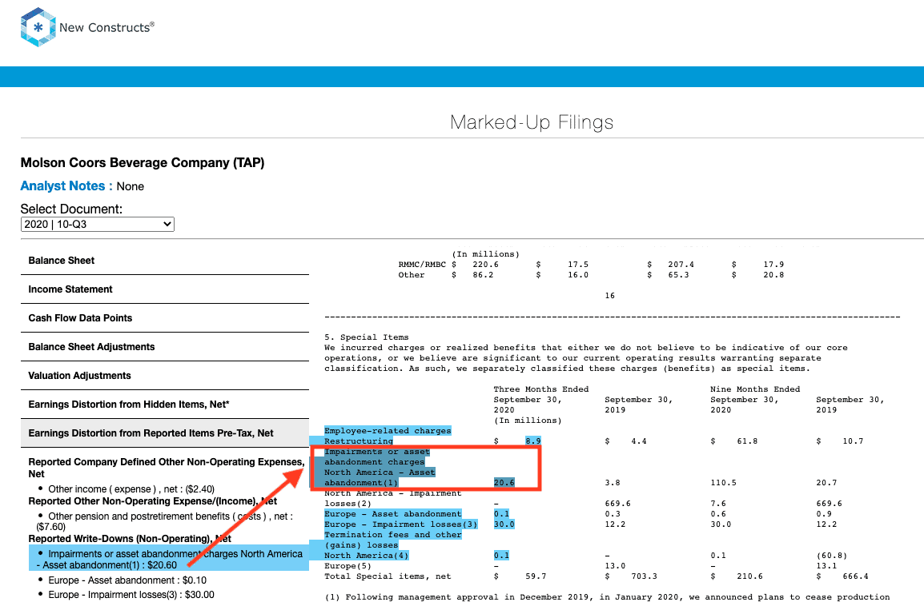This screenshot has width=924, height=602.
Task: Click highlighted Europe impairment value 30.0
Action: pyautogui.click(x=504, y=525)
